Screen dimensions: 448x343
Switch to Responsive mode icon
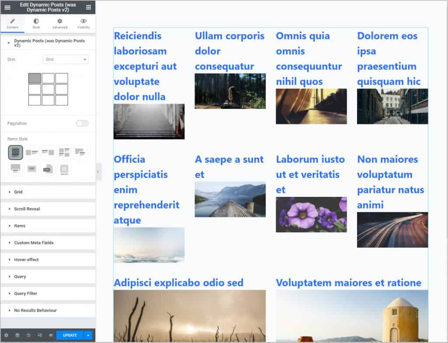point(40,336)
